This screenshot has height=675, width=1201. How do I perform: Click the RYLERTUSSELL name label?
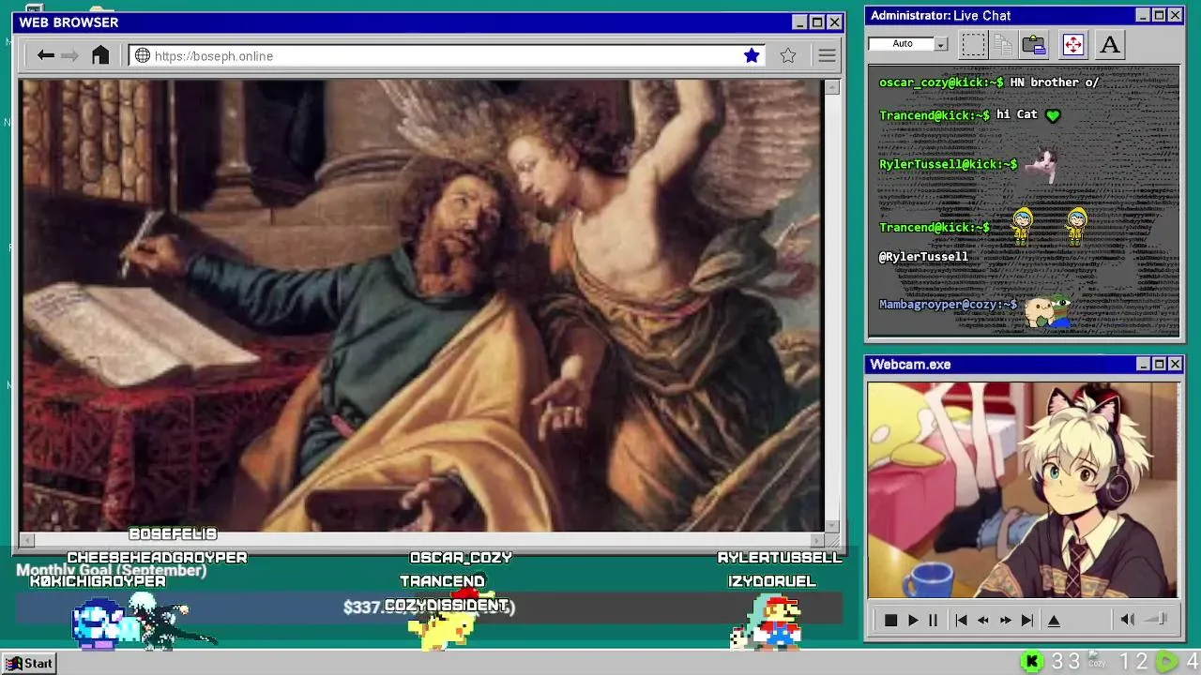click(x=780, y=558)
